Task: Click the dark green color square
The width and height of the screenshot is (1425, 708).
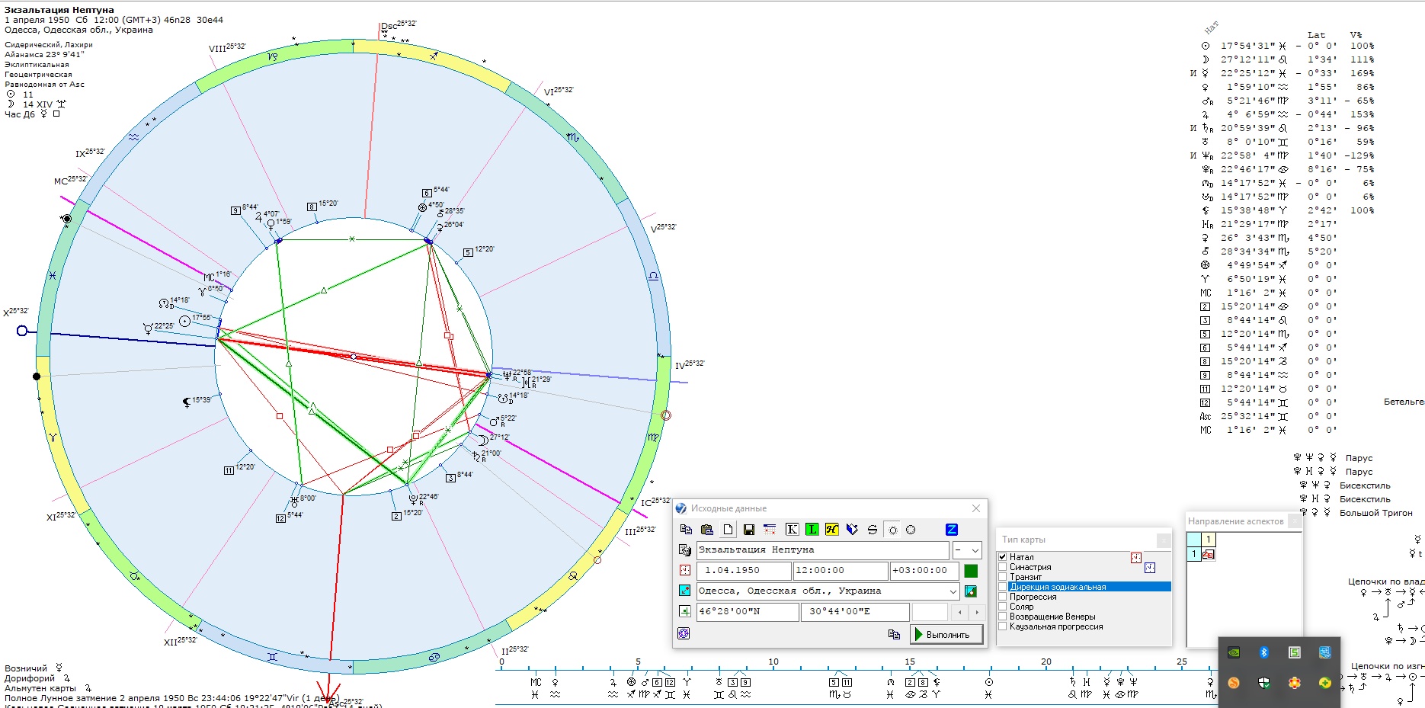Action: click(x=971, y=571)
